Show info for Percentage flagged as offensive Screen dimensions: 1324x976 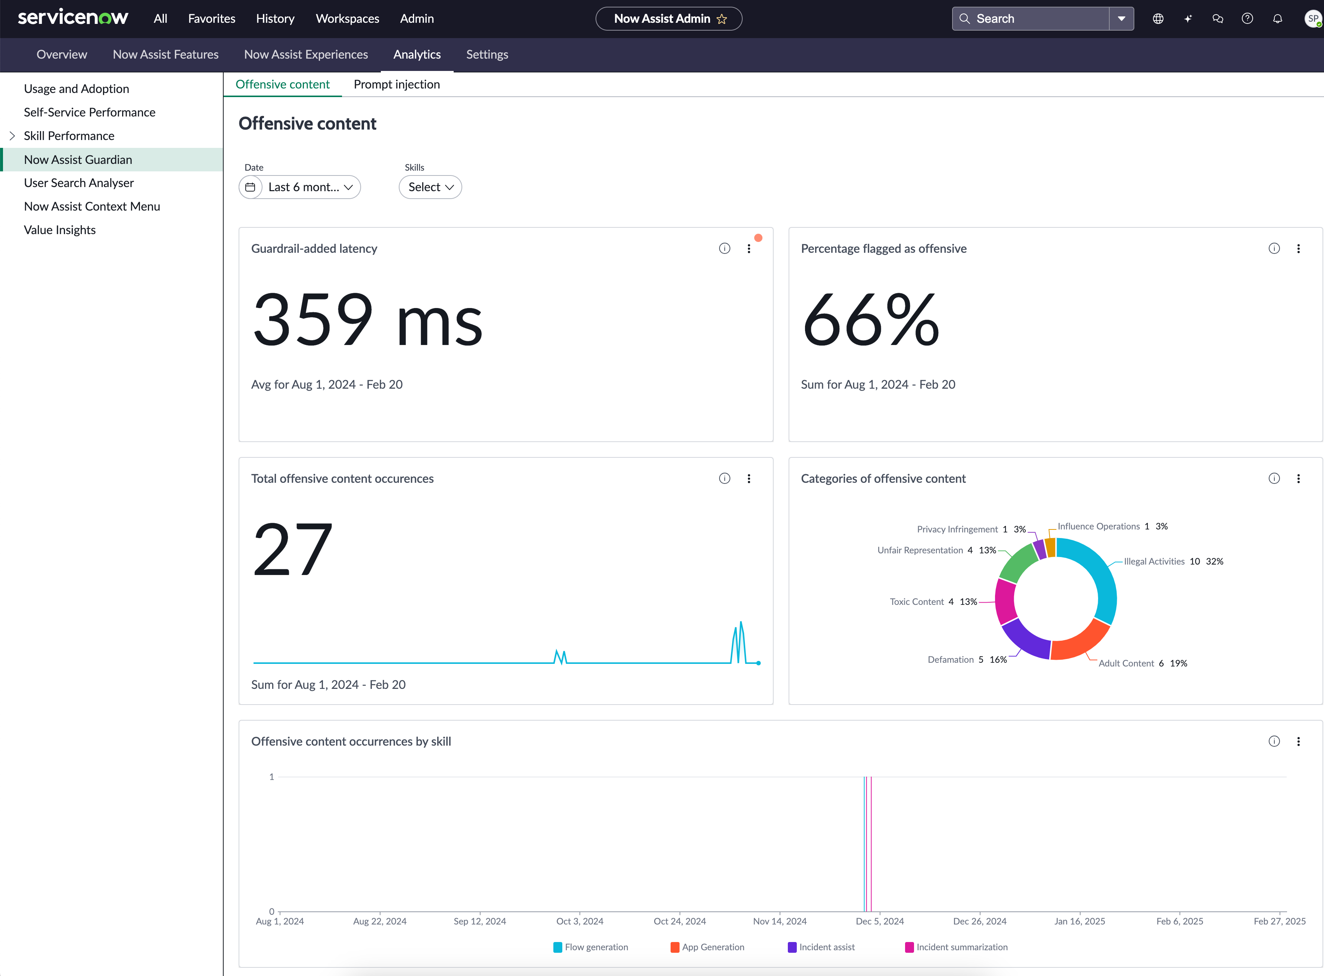(x=1274, y=249)
